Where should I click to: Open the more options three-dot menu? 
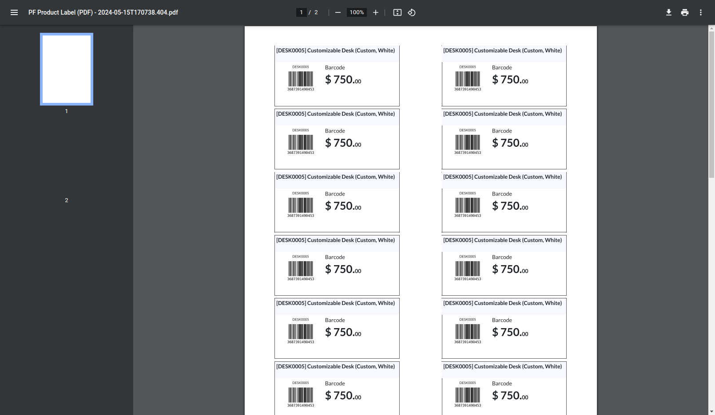[x=700, y=12]
